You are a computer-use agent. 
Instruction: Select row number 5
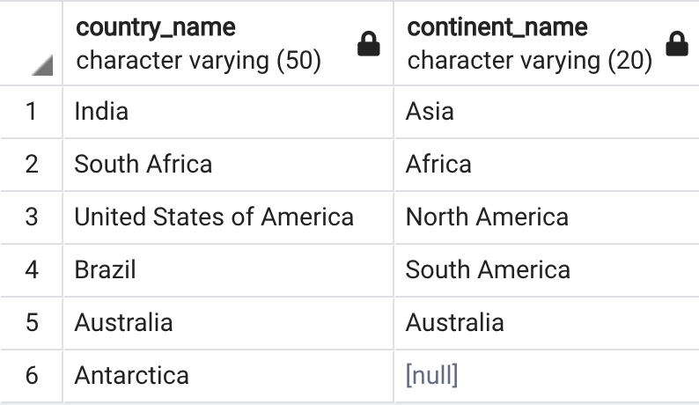point(31,323)
